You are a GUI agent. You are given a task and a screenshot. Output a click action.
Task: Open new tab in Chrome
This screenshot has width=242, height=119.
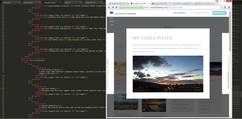click(x=217, y=4)
